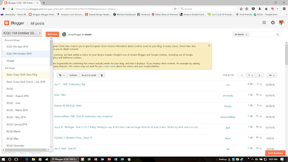
Task: Click the blog list horizontal scrollbar
Action: 26,150
